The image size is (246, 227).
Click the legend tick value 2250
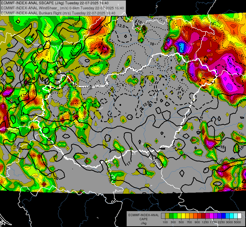(221, 222)
